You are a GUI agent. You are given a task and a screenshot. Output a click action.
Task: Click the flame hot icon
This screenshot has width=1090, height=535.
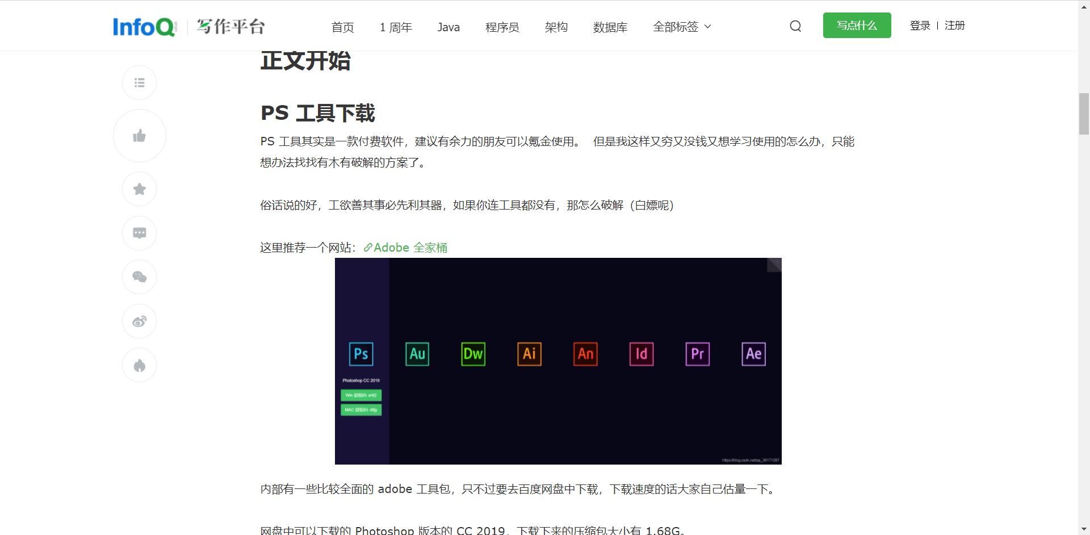click(x=139, y=365)
